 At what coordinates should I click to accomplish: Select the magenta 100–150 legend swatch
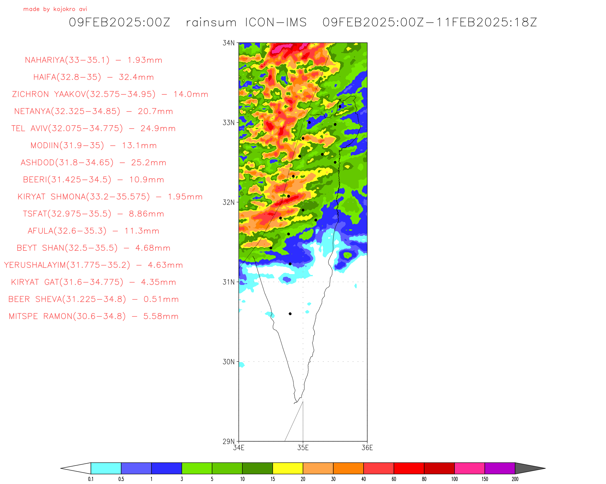pos(469,468)
